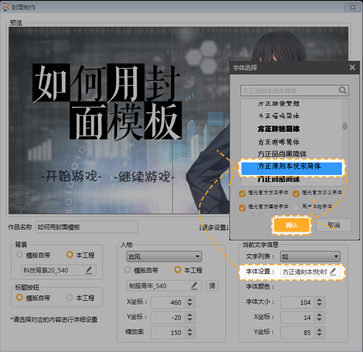
Task: Enable 用户本地字体 checkbox
Action: (296, 207)
